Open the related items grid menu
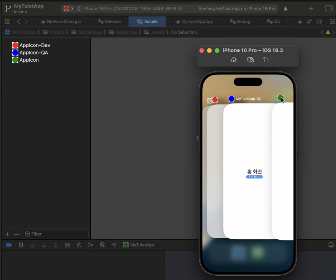The width and height of the screenshot is (336, 280). click(x=8, y=22)
